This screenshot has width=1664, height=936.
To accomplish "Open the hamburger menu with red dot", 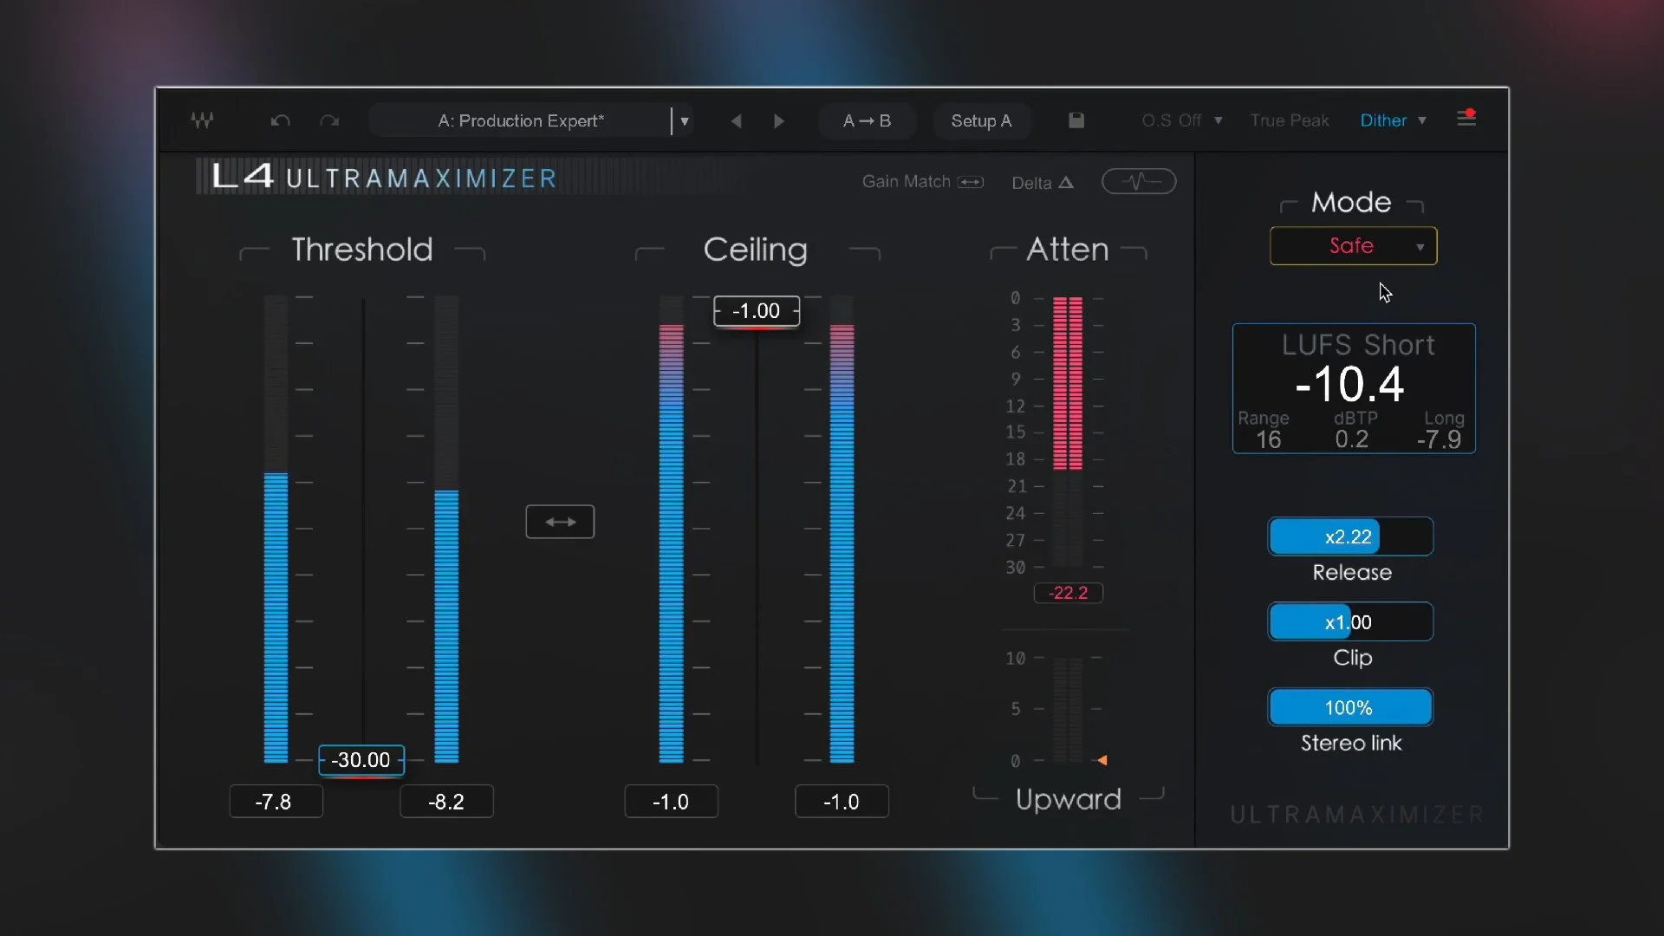I will pyautogui.click(x=1466, y=118).
